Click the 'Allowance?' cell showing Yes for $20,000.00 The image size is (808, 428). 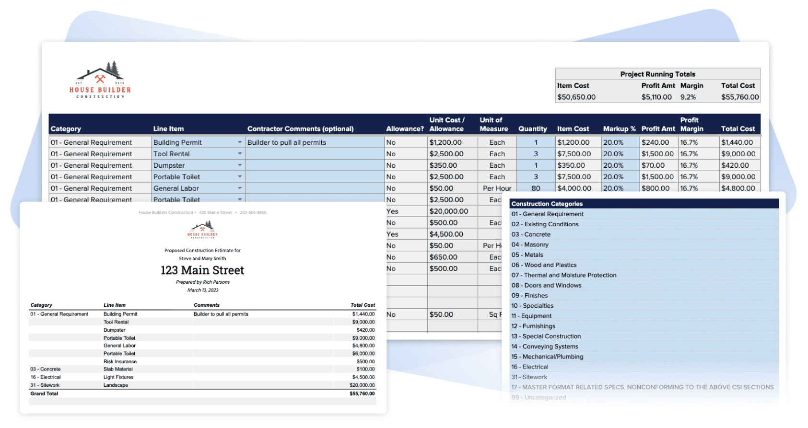[392, 211]
